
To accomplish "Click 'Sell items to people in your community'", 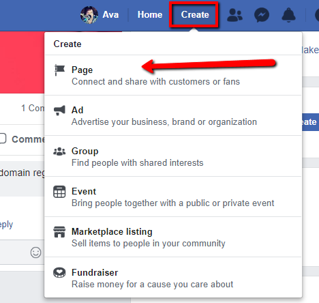I will pyautogui.click(x=149, y=244).
